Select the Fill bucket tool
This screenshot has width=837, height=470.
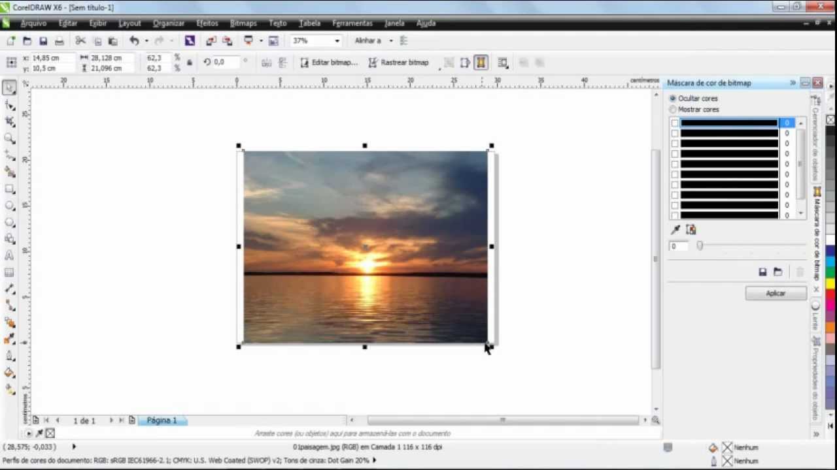(x=9, y=373)
